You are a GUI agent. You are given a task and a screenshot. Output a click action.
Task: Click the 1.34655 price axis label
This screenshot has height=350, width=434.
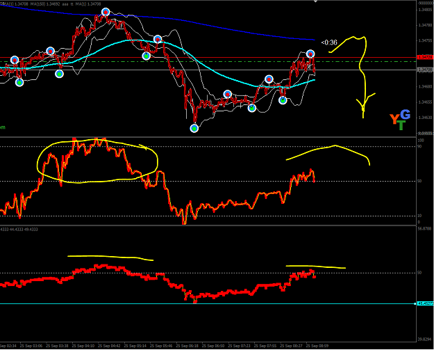coord(426,102)
